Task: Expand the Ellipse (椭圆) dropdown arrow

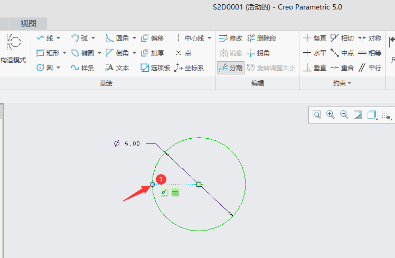Action: (x=99, y=53)
